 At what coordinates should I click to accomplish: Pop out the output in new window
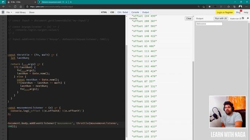[x=247, y=18]
